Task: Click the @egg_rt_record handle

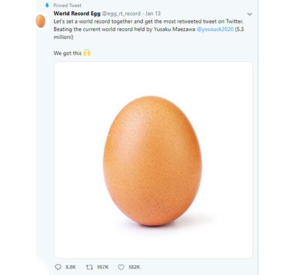Action: point(121,14)
